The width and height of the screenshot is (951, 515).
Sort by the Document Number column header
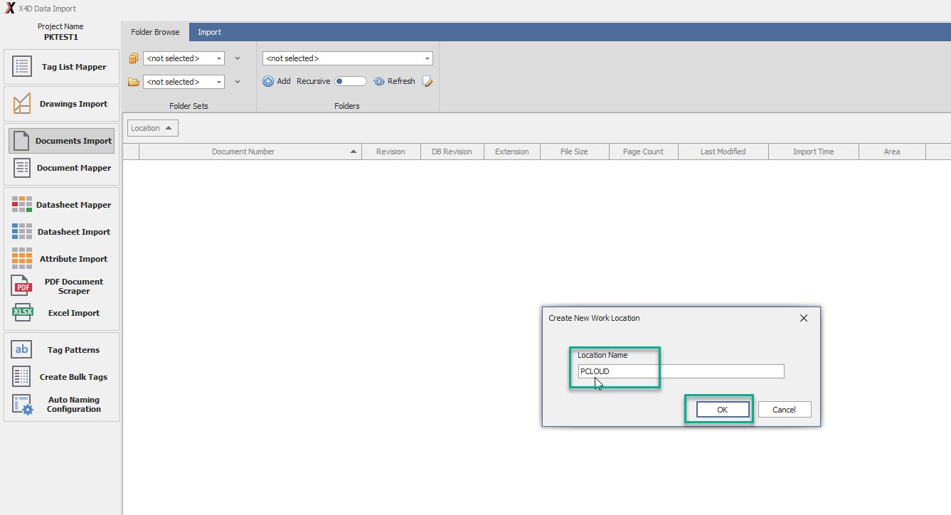(243, 152)
